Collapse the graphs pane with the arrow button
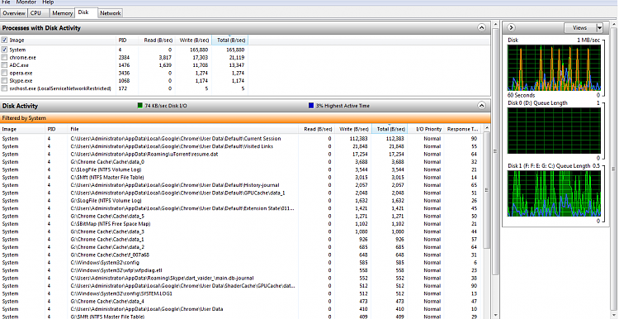 pos(511,27)
